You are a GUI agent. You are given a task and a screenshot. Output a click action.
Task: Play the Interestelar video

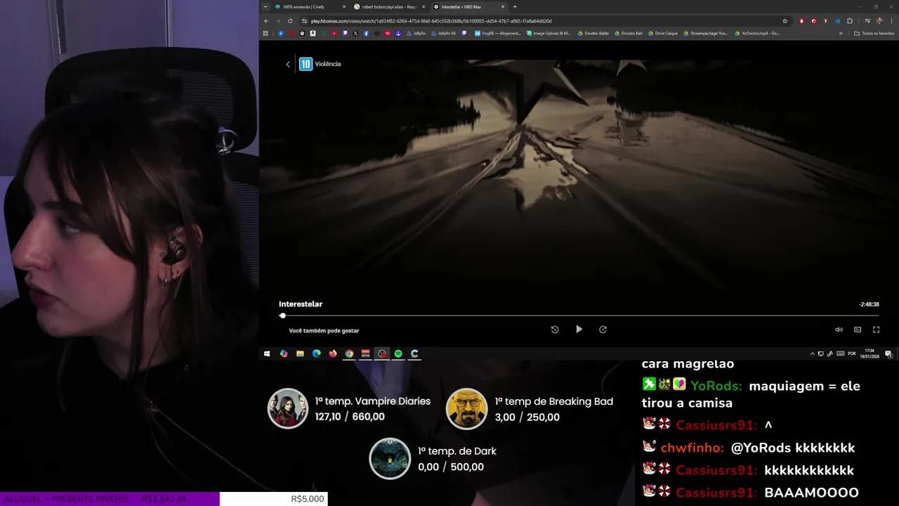pyautogui.click(x=579, y=329)
